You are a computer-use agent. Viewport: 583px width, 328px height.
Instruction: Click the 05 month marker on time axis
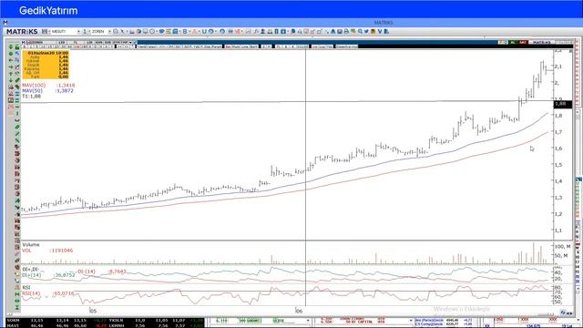click(x=93, y=310)
